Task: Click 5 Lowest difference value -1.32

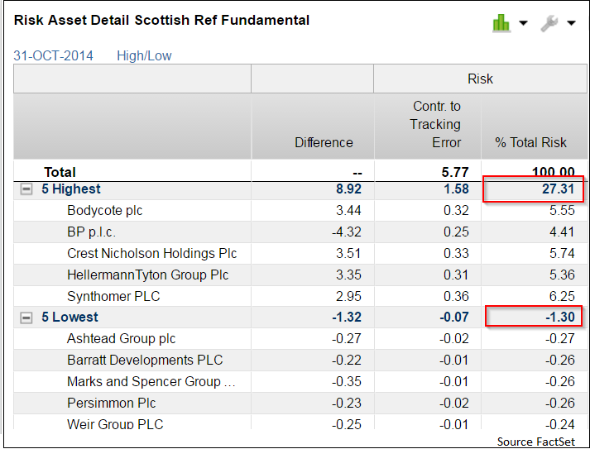Action: pyautogui.click(x=347, y=317)
